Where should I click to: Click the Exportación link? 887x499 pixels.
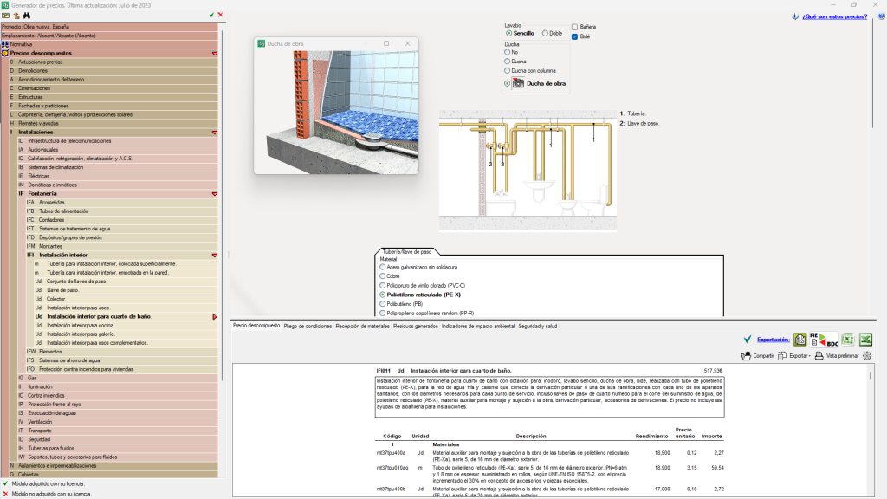[x=774, y=340]
